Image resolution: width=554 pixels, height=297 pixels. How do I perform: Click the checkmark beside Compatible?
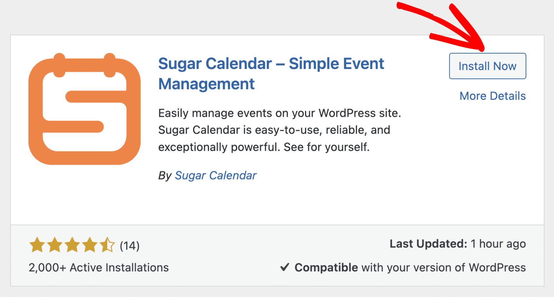pyautogui.click(x=285, y=267)
